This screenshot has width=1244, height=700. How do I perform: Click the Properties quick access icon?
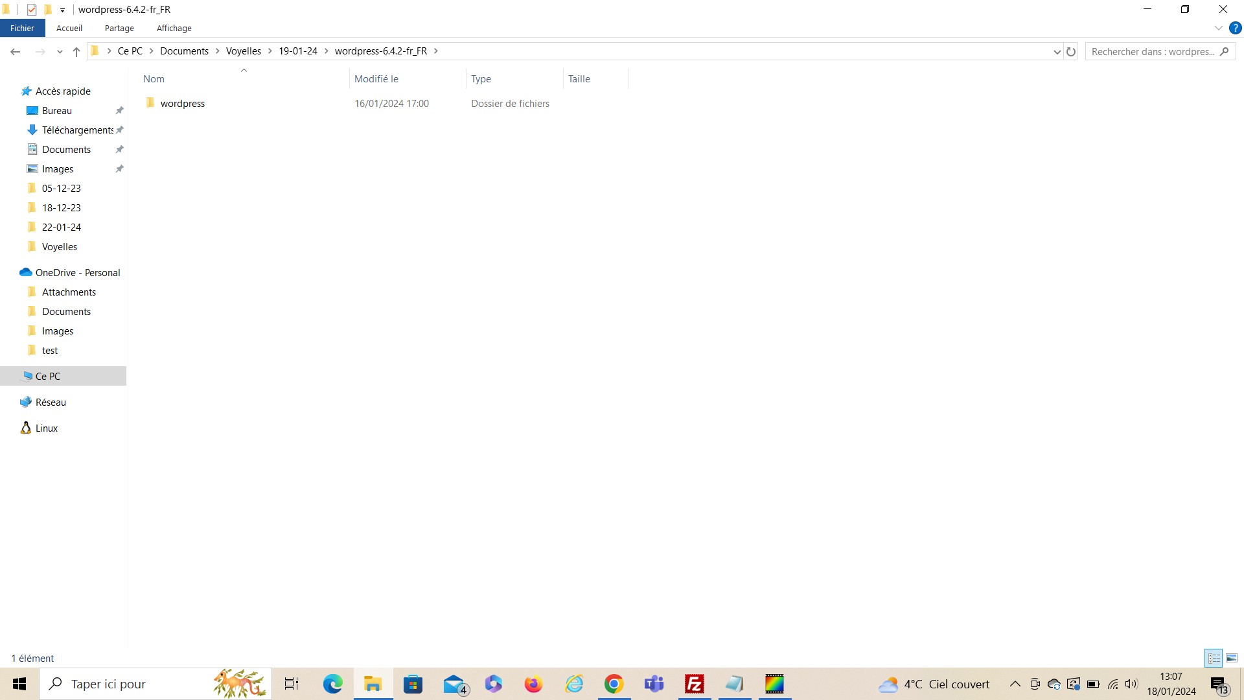32,10
